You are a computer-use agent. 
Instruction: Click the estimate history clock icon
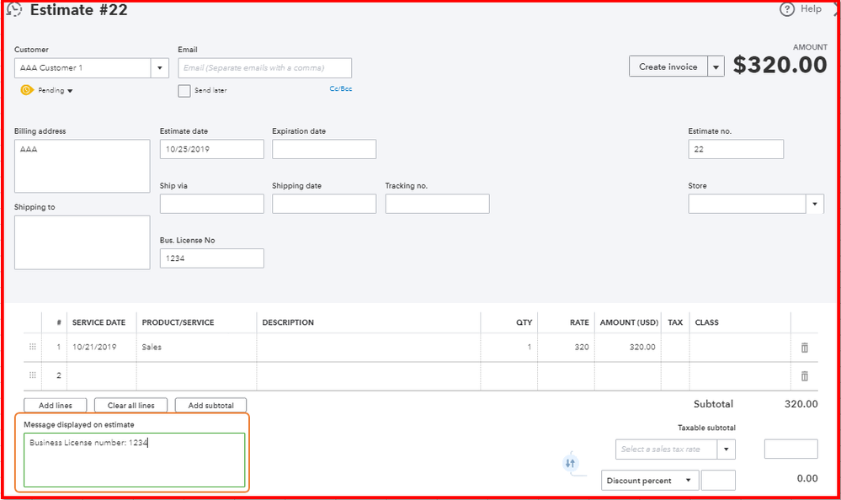click(x=13, y=10)
